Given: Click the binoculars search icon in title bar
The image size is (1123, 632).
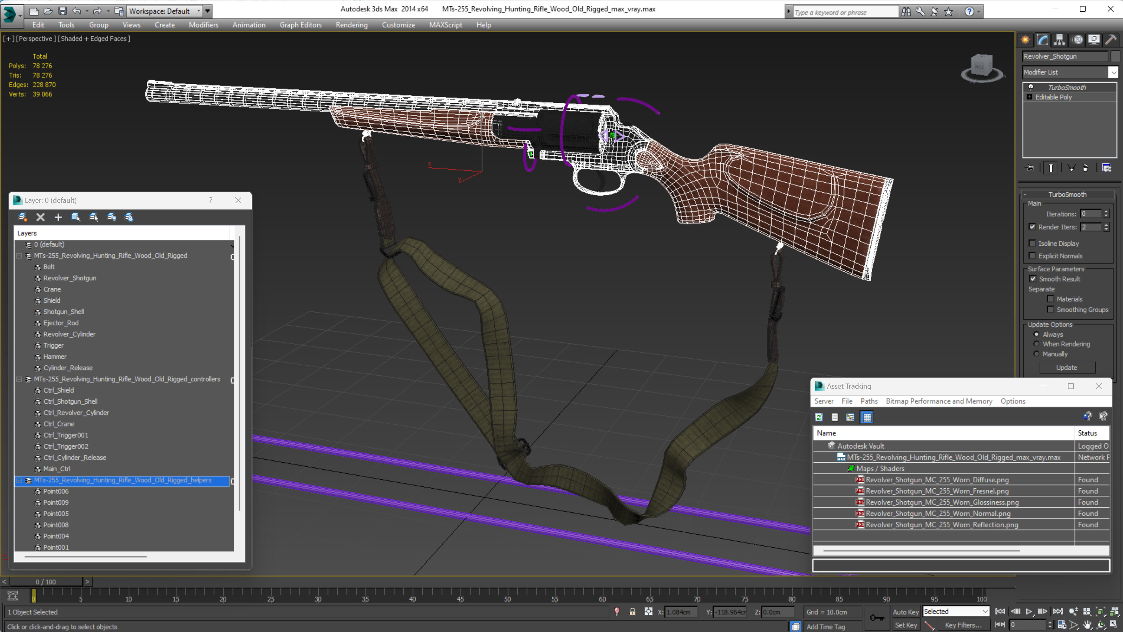Looking at the screenshot, I should pyautogui.click(x=906, y=12).
